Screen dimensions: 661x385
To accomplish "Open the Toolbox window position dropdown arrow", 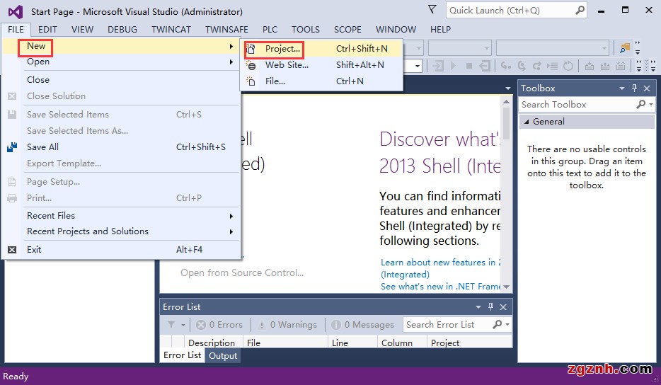I will pos(622,88).
